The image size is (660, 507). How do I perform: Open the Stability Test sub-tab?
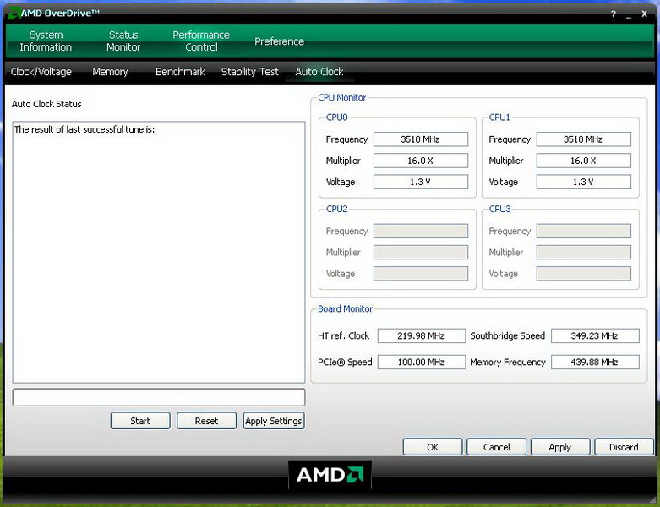click(x=250, y=72)
